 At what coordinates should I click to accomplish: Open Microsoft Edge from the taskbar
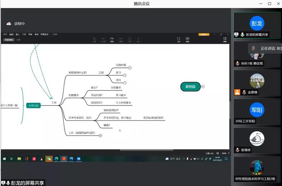click(56, 159)
